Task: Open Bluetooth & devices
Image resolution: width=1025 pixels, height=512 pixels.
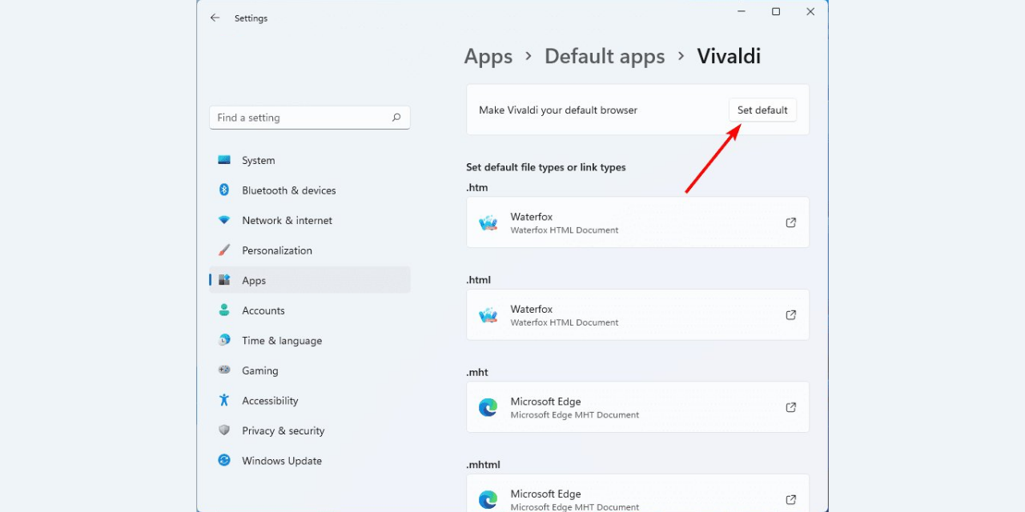Action: [310, 190]
